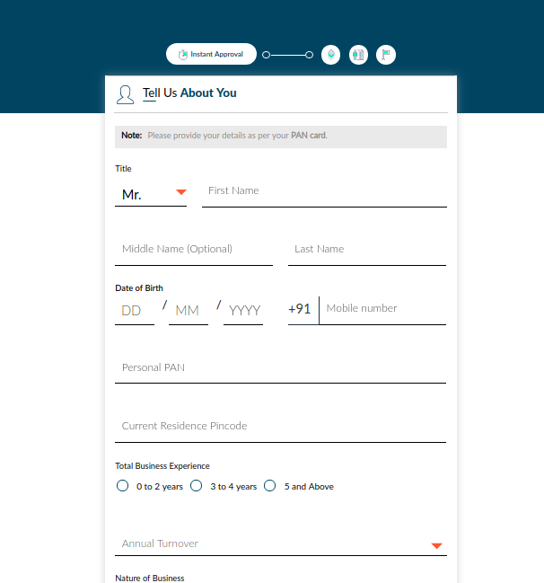Click the DD day field
This screenshot has width=544, height=583.
pyautogui.click(x=134, y=310)
